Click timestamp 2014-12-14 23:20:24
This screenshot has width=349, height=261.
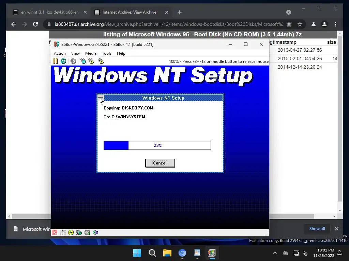(x=300, y=67)
